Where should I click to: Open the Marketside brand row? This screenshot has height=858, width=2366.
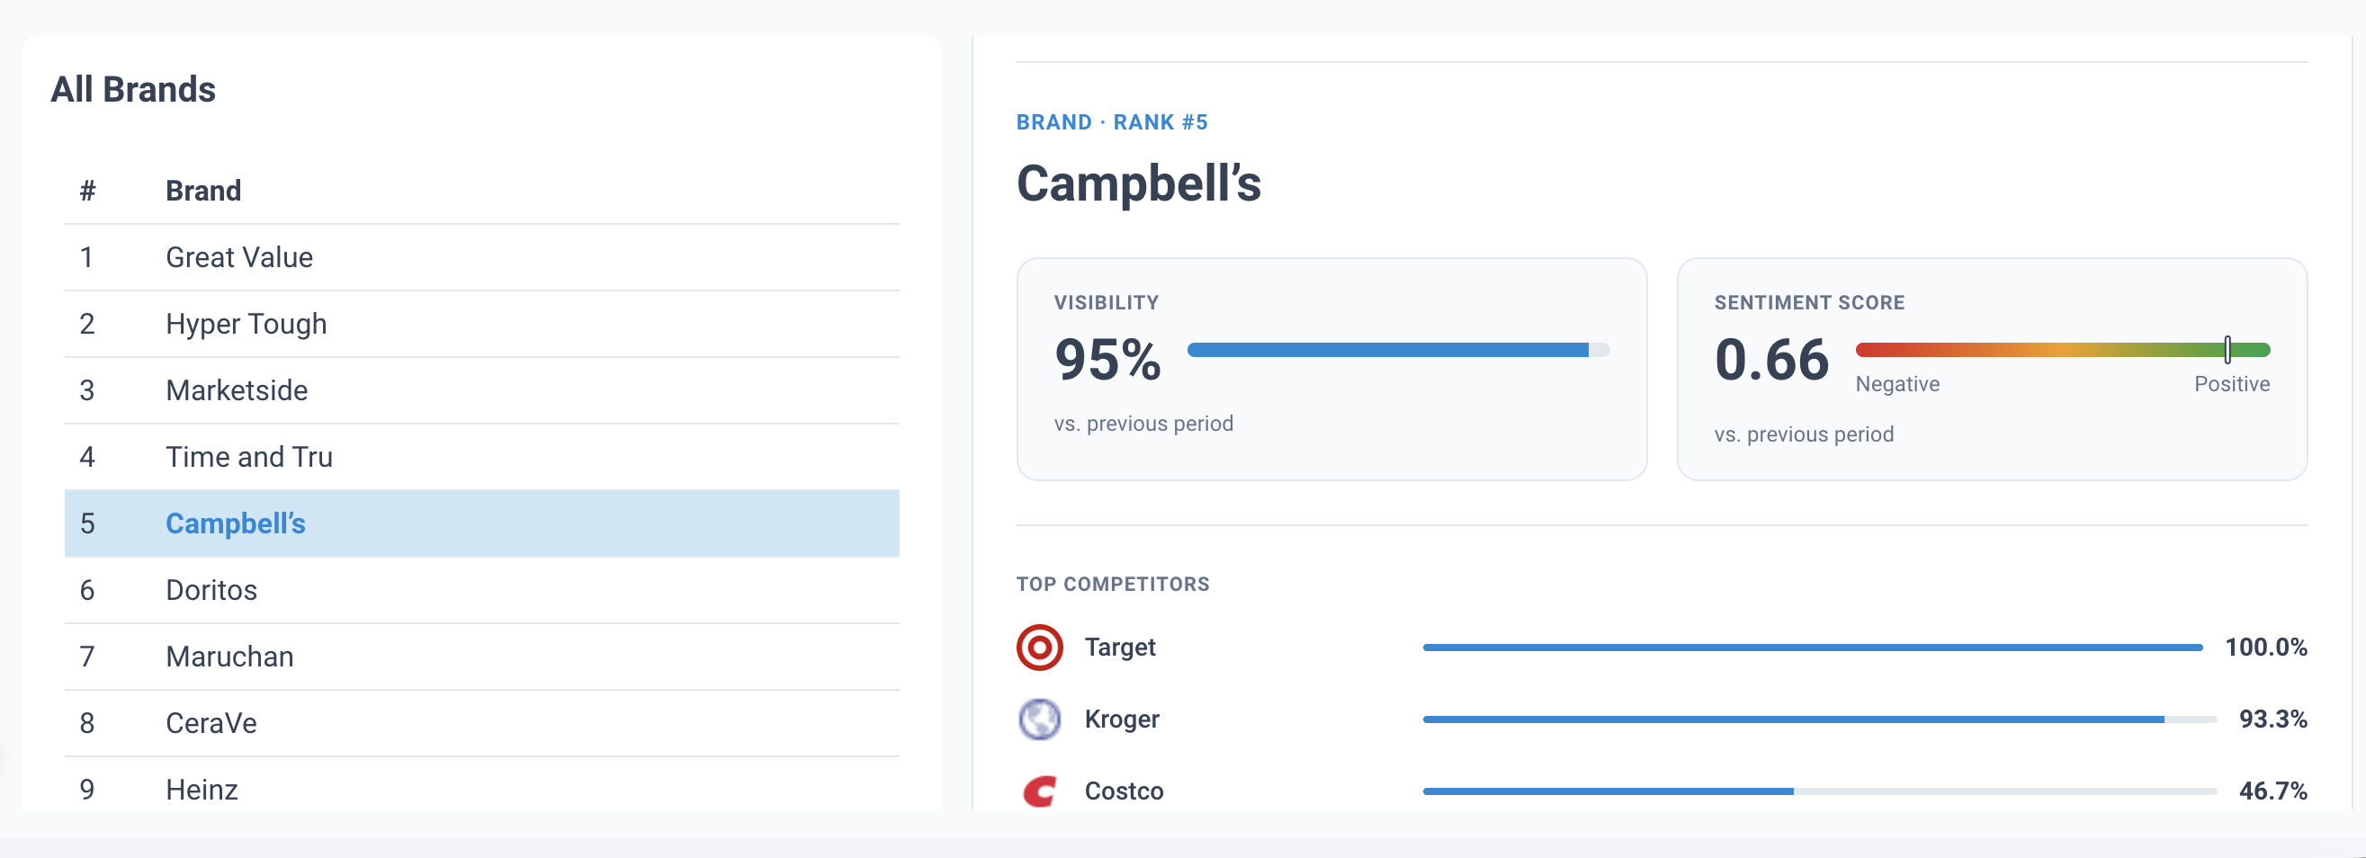[x=481, y=390]
